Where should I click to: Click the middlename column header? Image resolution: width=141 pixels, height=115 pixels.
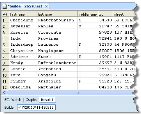coord(88,14)
